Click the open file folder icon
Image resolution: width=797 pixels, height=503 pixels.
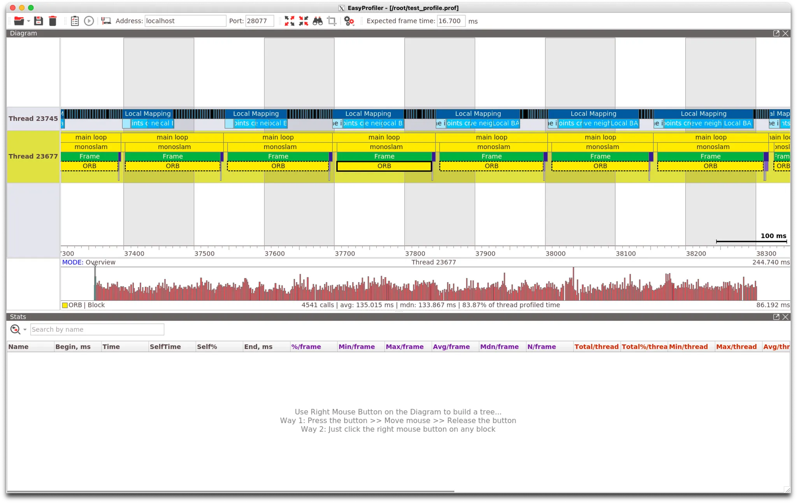click(18, 21)
